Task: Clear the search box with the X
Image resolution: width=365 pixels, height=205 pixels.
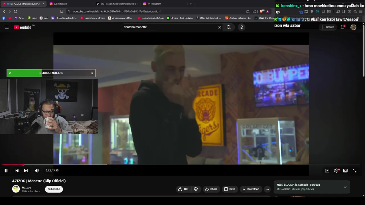Action: coord(220,27)
